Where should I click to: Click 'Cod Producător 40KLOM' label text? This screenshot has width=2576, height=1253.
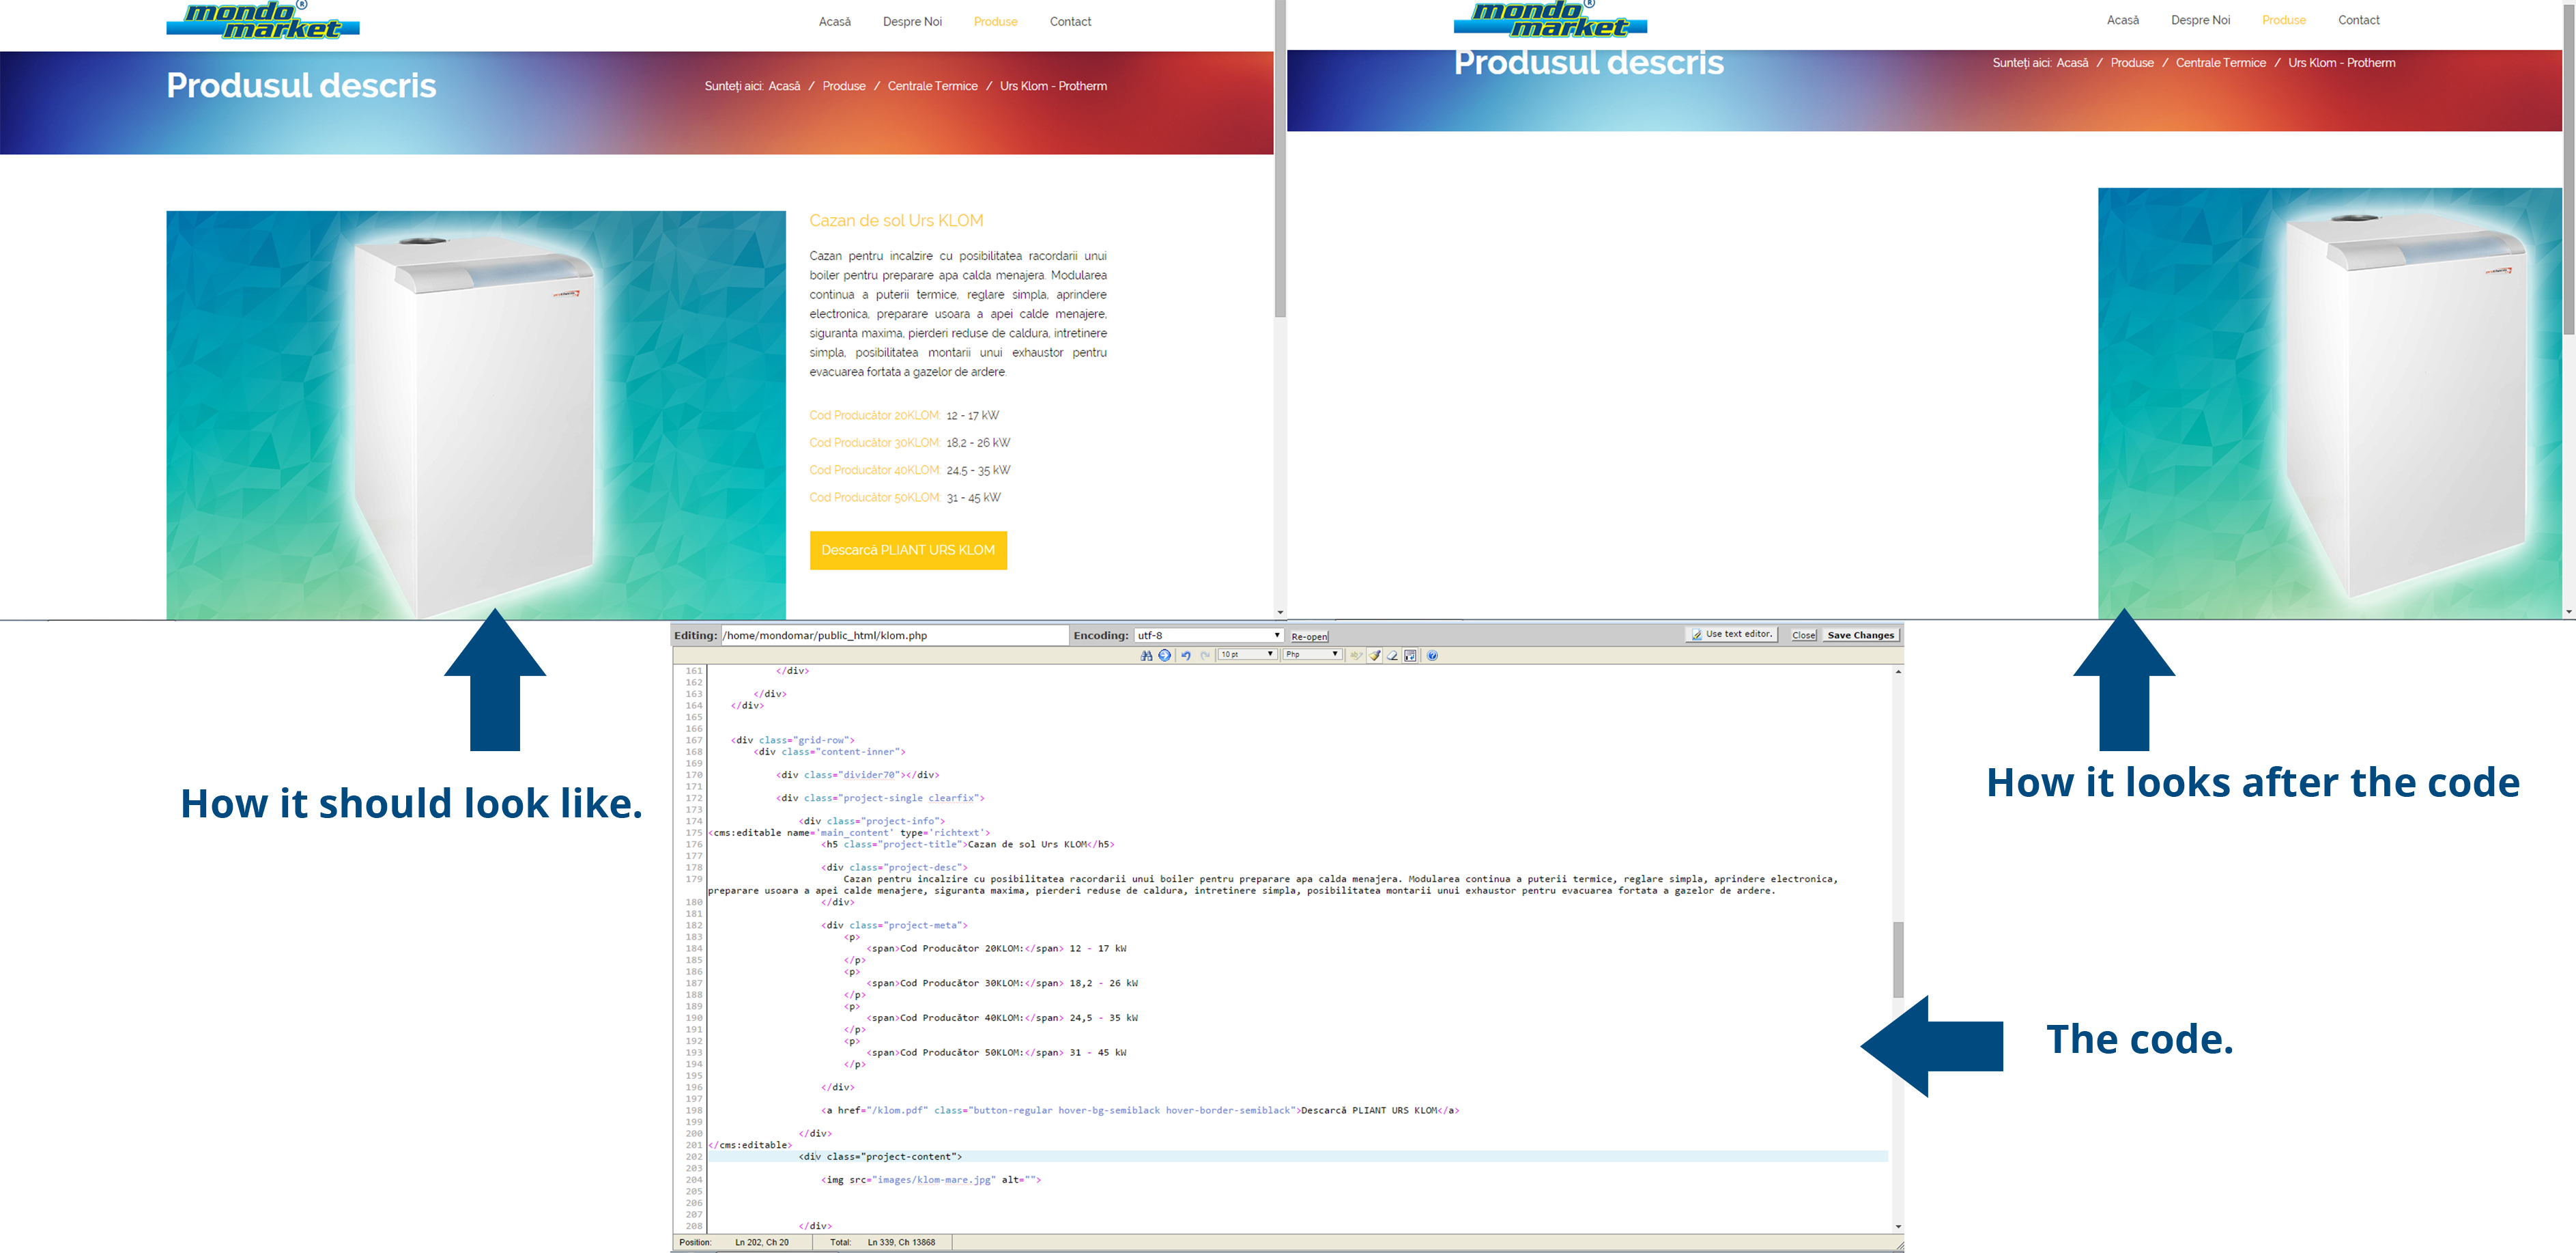tap(874, 470)
